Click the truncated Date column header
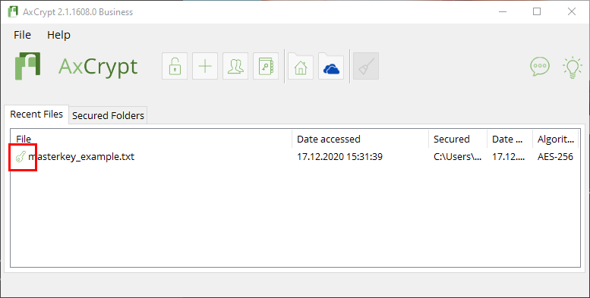This screenshot has width=590, height=298. pyautogui.click(x=510, y=139)
